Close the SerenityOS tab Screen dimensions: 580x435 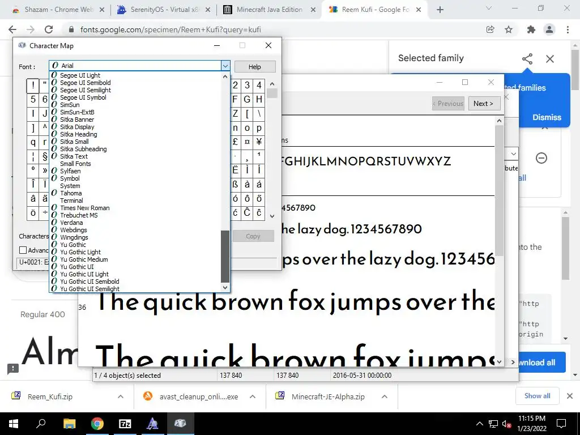(x=208, y=10)
